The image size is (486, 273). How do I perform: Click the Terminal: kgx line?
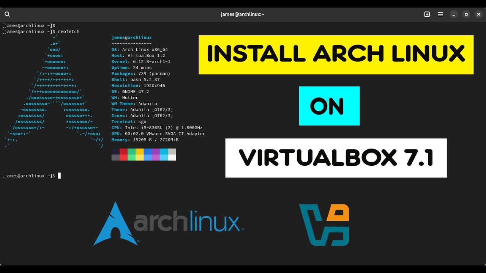129,122
